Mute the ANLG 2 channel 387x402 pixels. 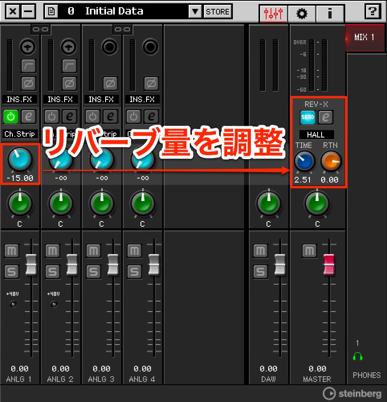point(53,251)
